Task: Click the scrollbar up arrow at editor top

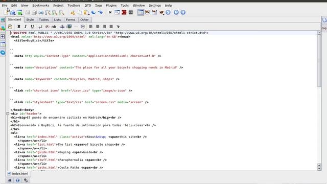Action: click(x=319, y=33)
